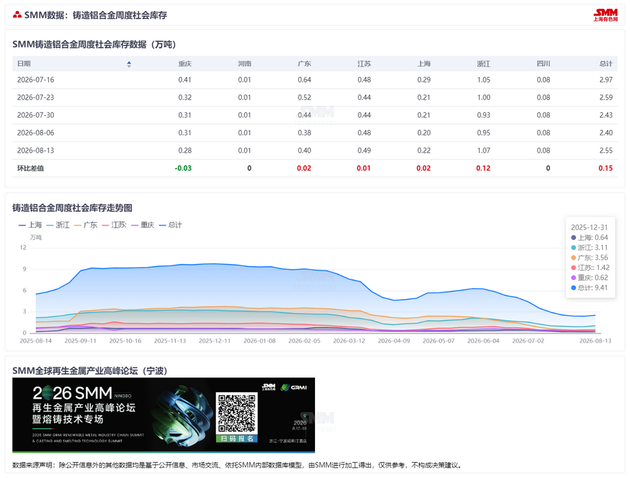Screen dimensions: 630x478
Task: Click the 1.05 浙江 value on 2026-07-16
Action: point(484,79)
